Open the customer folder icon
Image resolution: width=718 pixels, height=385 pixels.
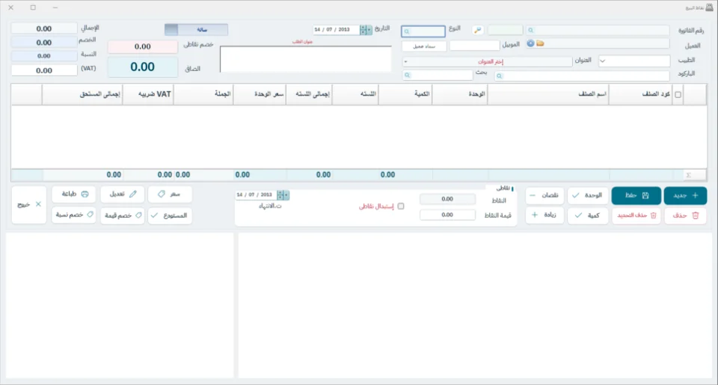(540, 43)
